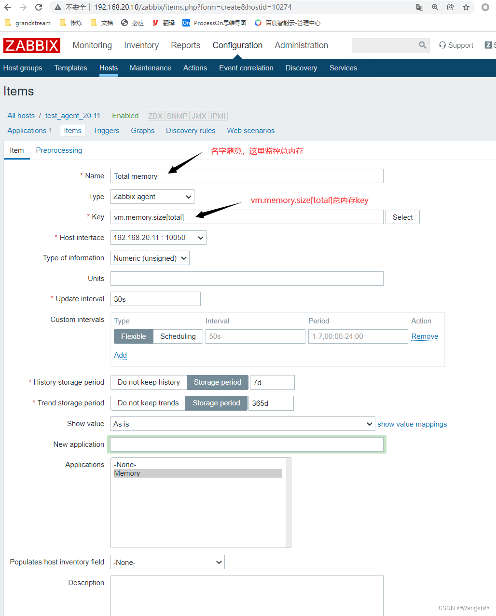The width and height of the screenshot is (496, 616).
Task: Click the New application field
Action: 247,444
